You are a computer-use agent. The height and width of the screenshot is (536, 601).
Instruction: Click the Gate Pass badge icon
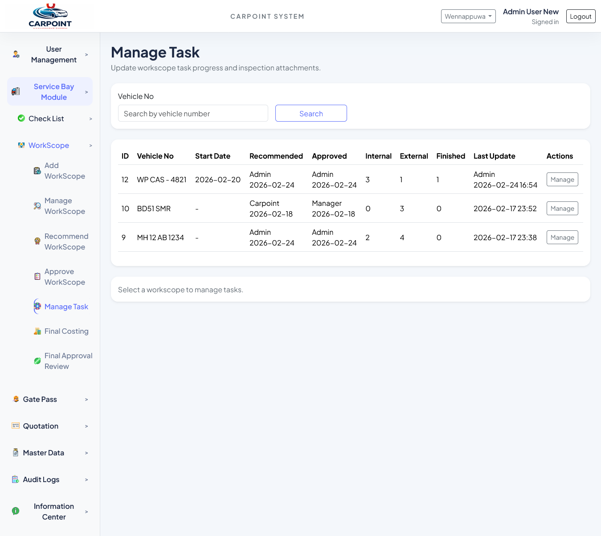(x=16, y=399)
